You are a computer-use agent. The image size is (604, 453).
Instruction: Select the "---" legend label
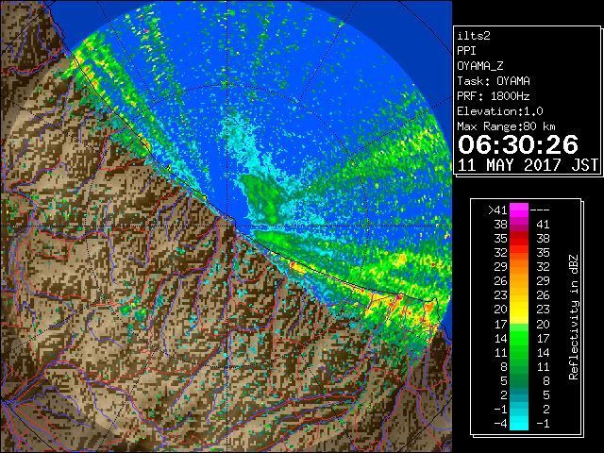[x=540, y=210]
